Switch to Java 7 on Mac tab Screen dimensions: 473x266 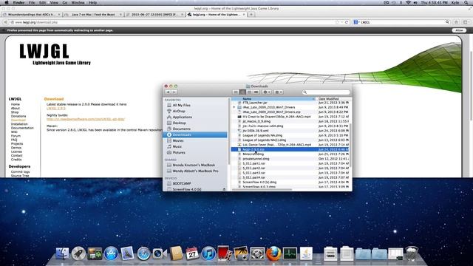pyautogui.click(x=93, y=15)
